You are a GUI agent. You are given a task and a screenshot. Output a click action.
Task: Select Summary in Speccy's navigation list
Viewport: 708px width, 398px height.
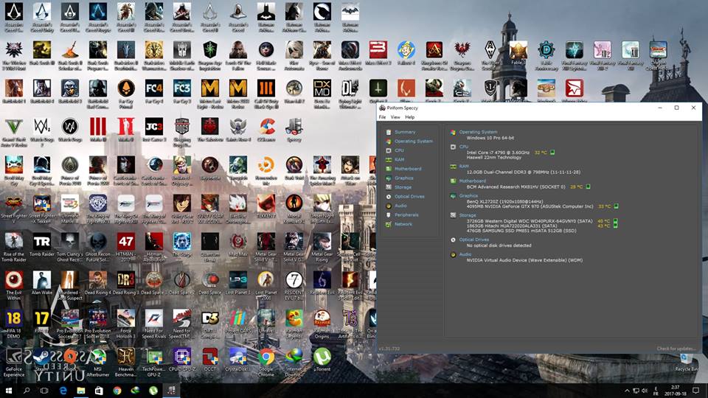pyautogui.click(x=405, y=132)
